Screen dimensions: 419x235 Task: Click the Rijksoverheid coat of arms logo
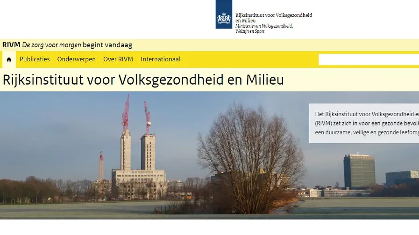tap(224, 15)
